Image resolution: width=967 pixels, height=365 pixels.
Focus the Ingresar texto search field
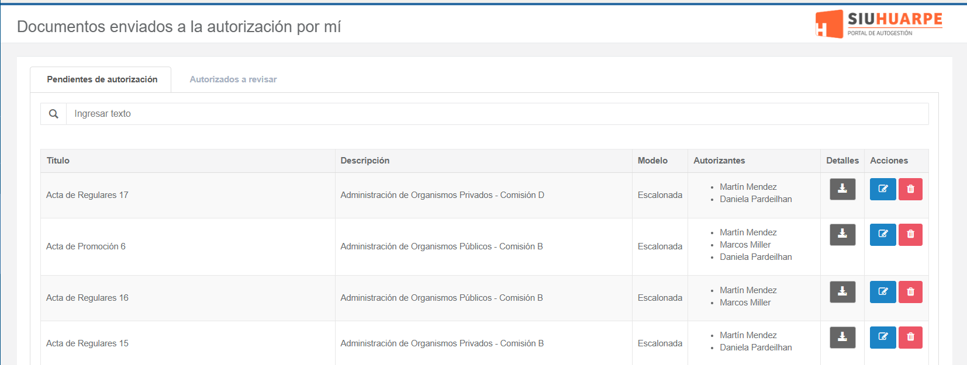coord(497,114)
